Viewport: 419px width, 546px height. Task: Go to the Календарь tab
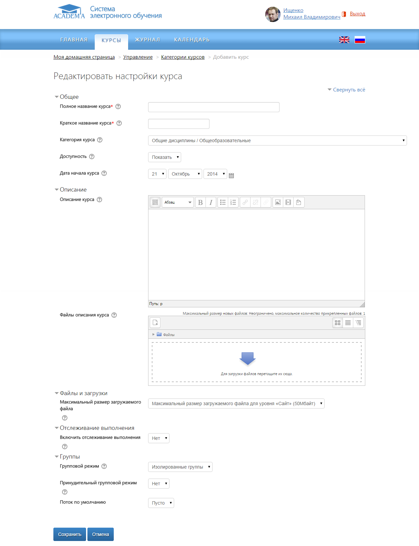pyautogui.click(x=192, y=40)
